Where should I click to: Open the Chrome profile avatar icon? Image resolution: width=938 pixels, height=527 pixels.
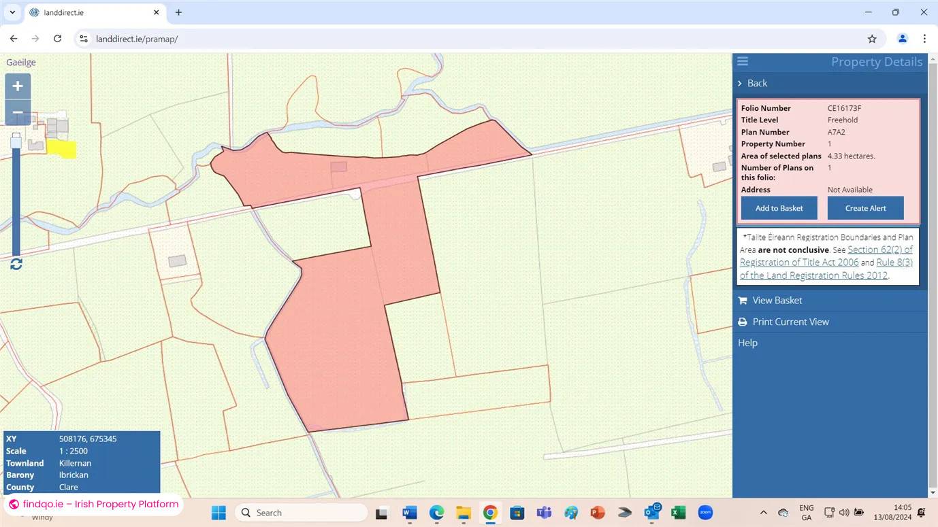tap(903, 39)
